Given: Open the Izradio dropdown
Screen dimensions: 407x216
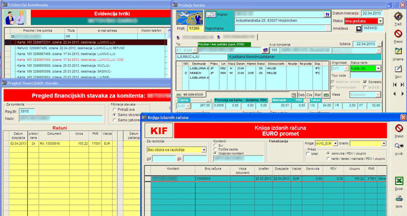Looking at the screenshot, I should click(384, 143).
